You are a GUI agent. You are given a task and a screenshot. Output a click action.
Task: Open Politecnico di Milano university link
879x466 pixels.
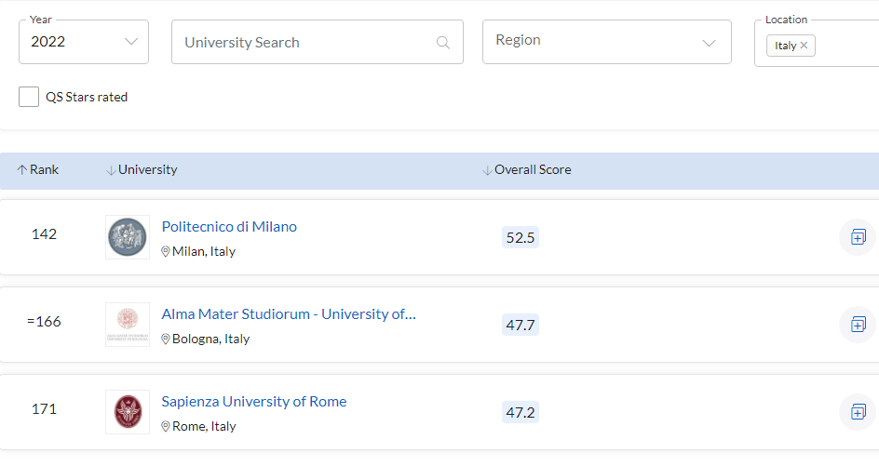pyautogui.click(x=229, y=227)
